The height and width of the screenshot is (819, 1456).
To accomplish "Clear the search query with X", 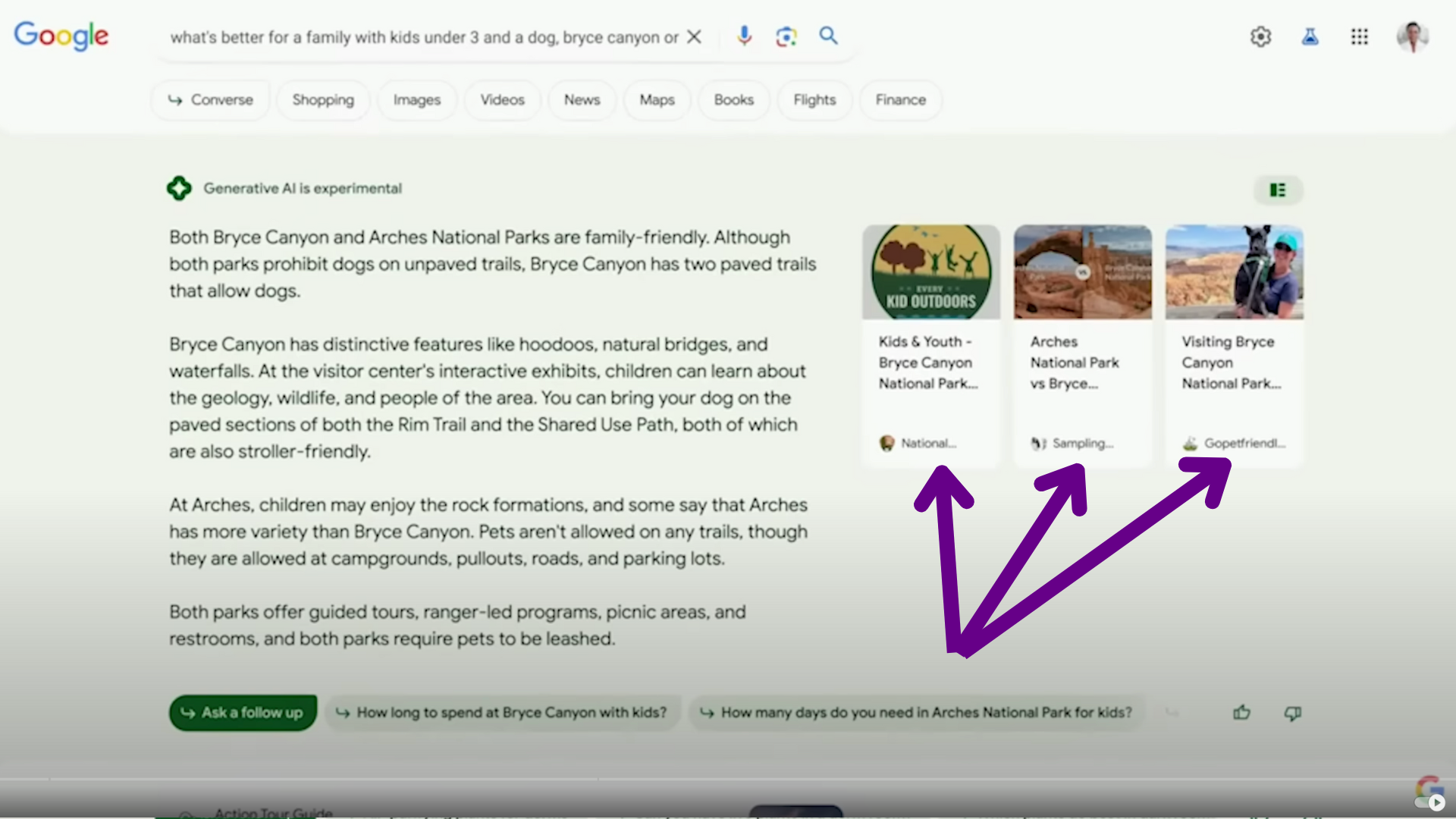I will tap(694, 37).
